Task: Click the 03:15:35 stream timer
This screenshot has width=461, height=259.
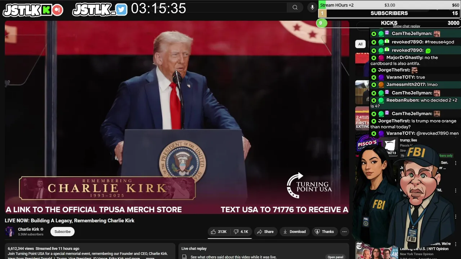Action: tap(158, 9)
